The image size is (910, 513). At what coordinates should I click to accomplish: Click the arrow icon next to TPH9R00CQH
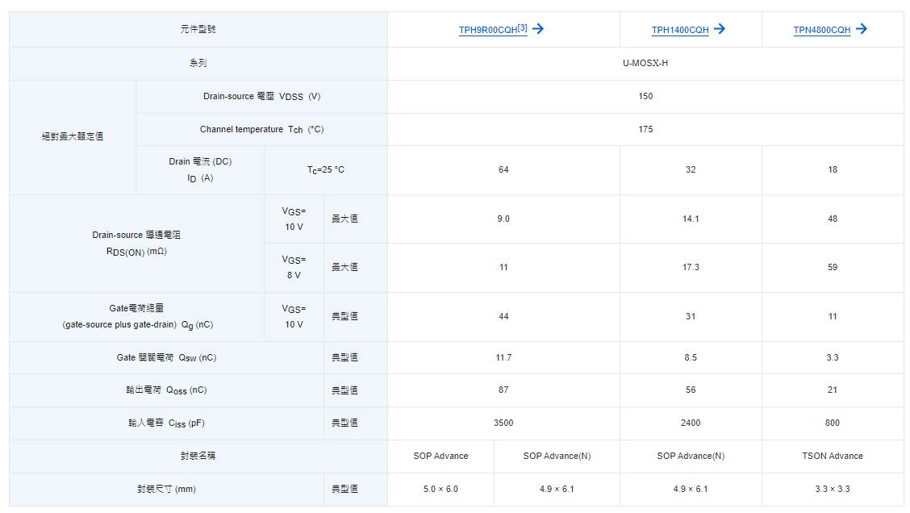coord(539,29)
